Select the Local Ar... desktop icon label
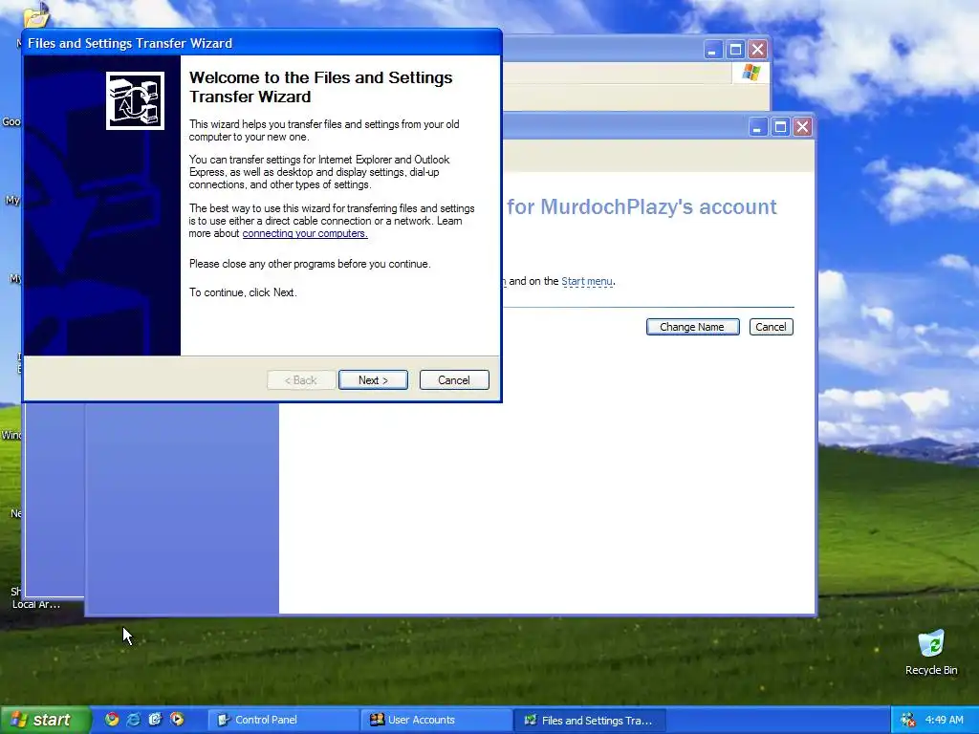 click(36, 604)
